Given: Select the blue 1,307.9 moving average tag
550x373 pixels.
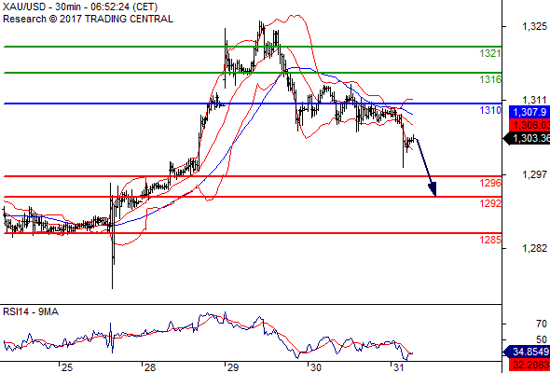Looking at the screenshot, I should 529,112.
